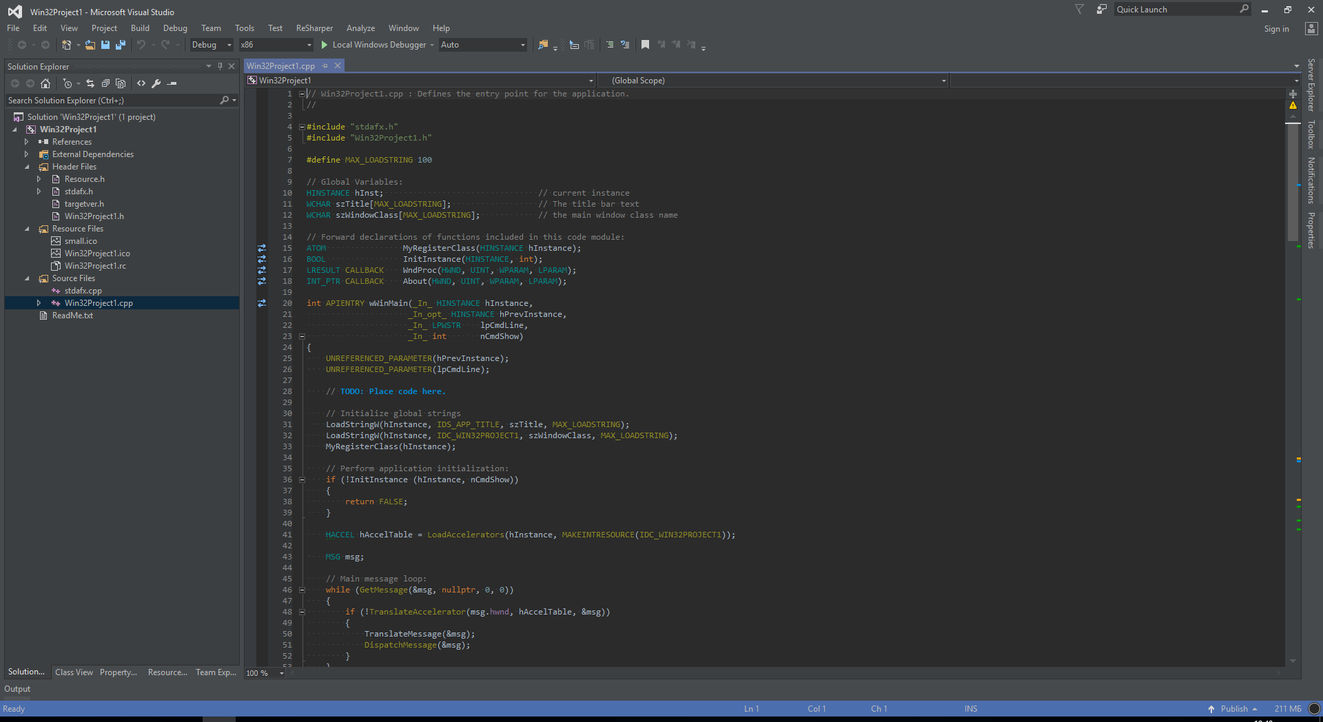The image size is (1323, 722).
Task: Toggle Show All Files in Solution Explorer
Action: [121, 83]
